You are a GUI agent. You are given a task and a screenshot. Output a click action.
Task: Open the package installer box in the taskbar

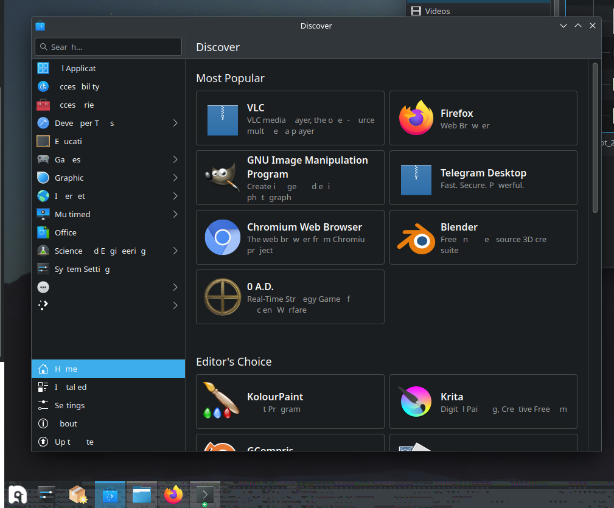click(x=78, y=494)
